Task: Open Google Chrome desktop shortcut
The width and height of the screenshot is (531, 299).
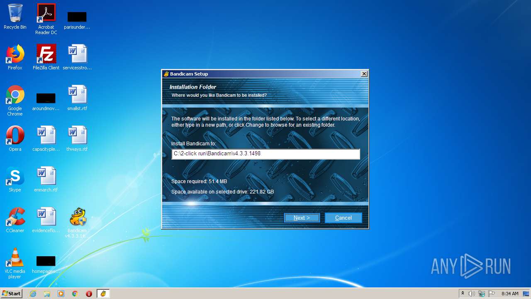Action: [x=15, y=100]
